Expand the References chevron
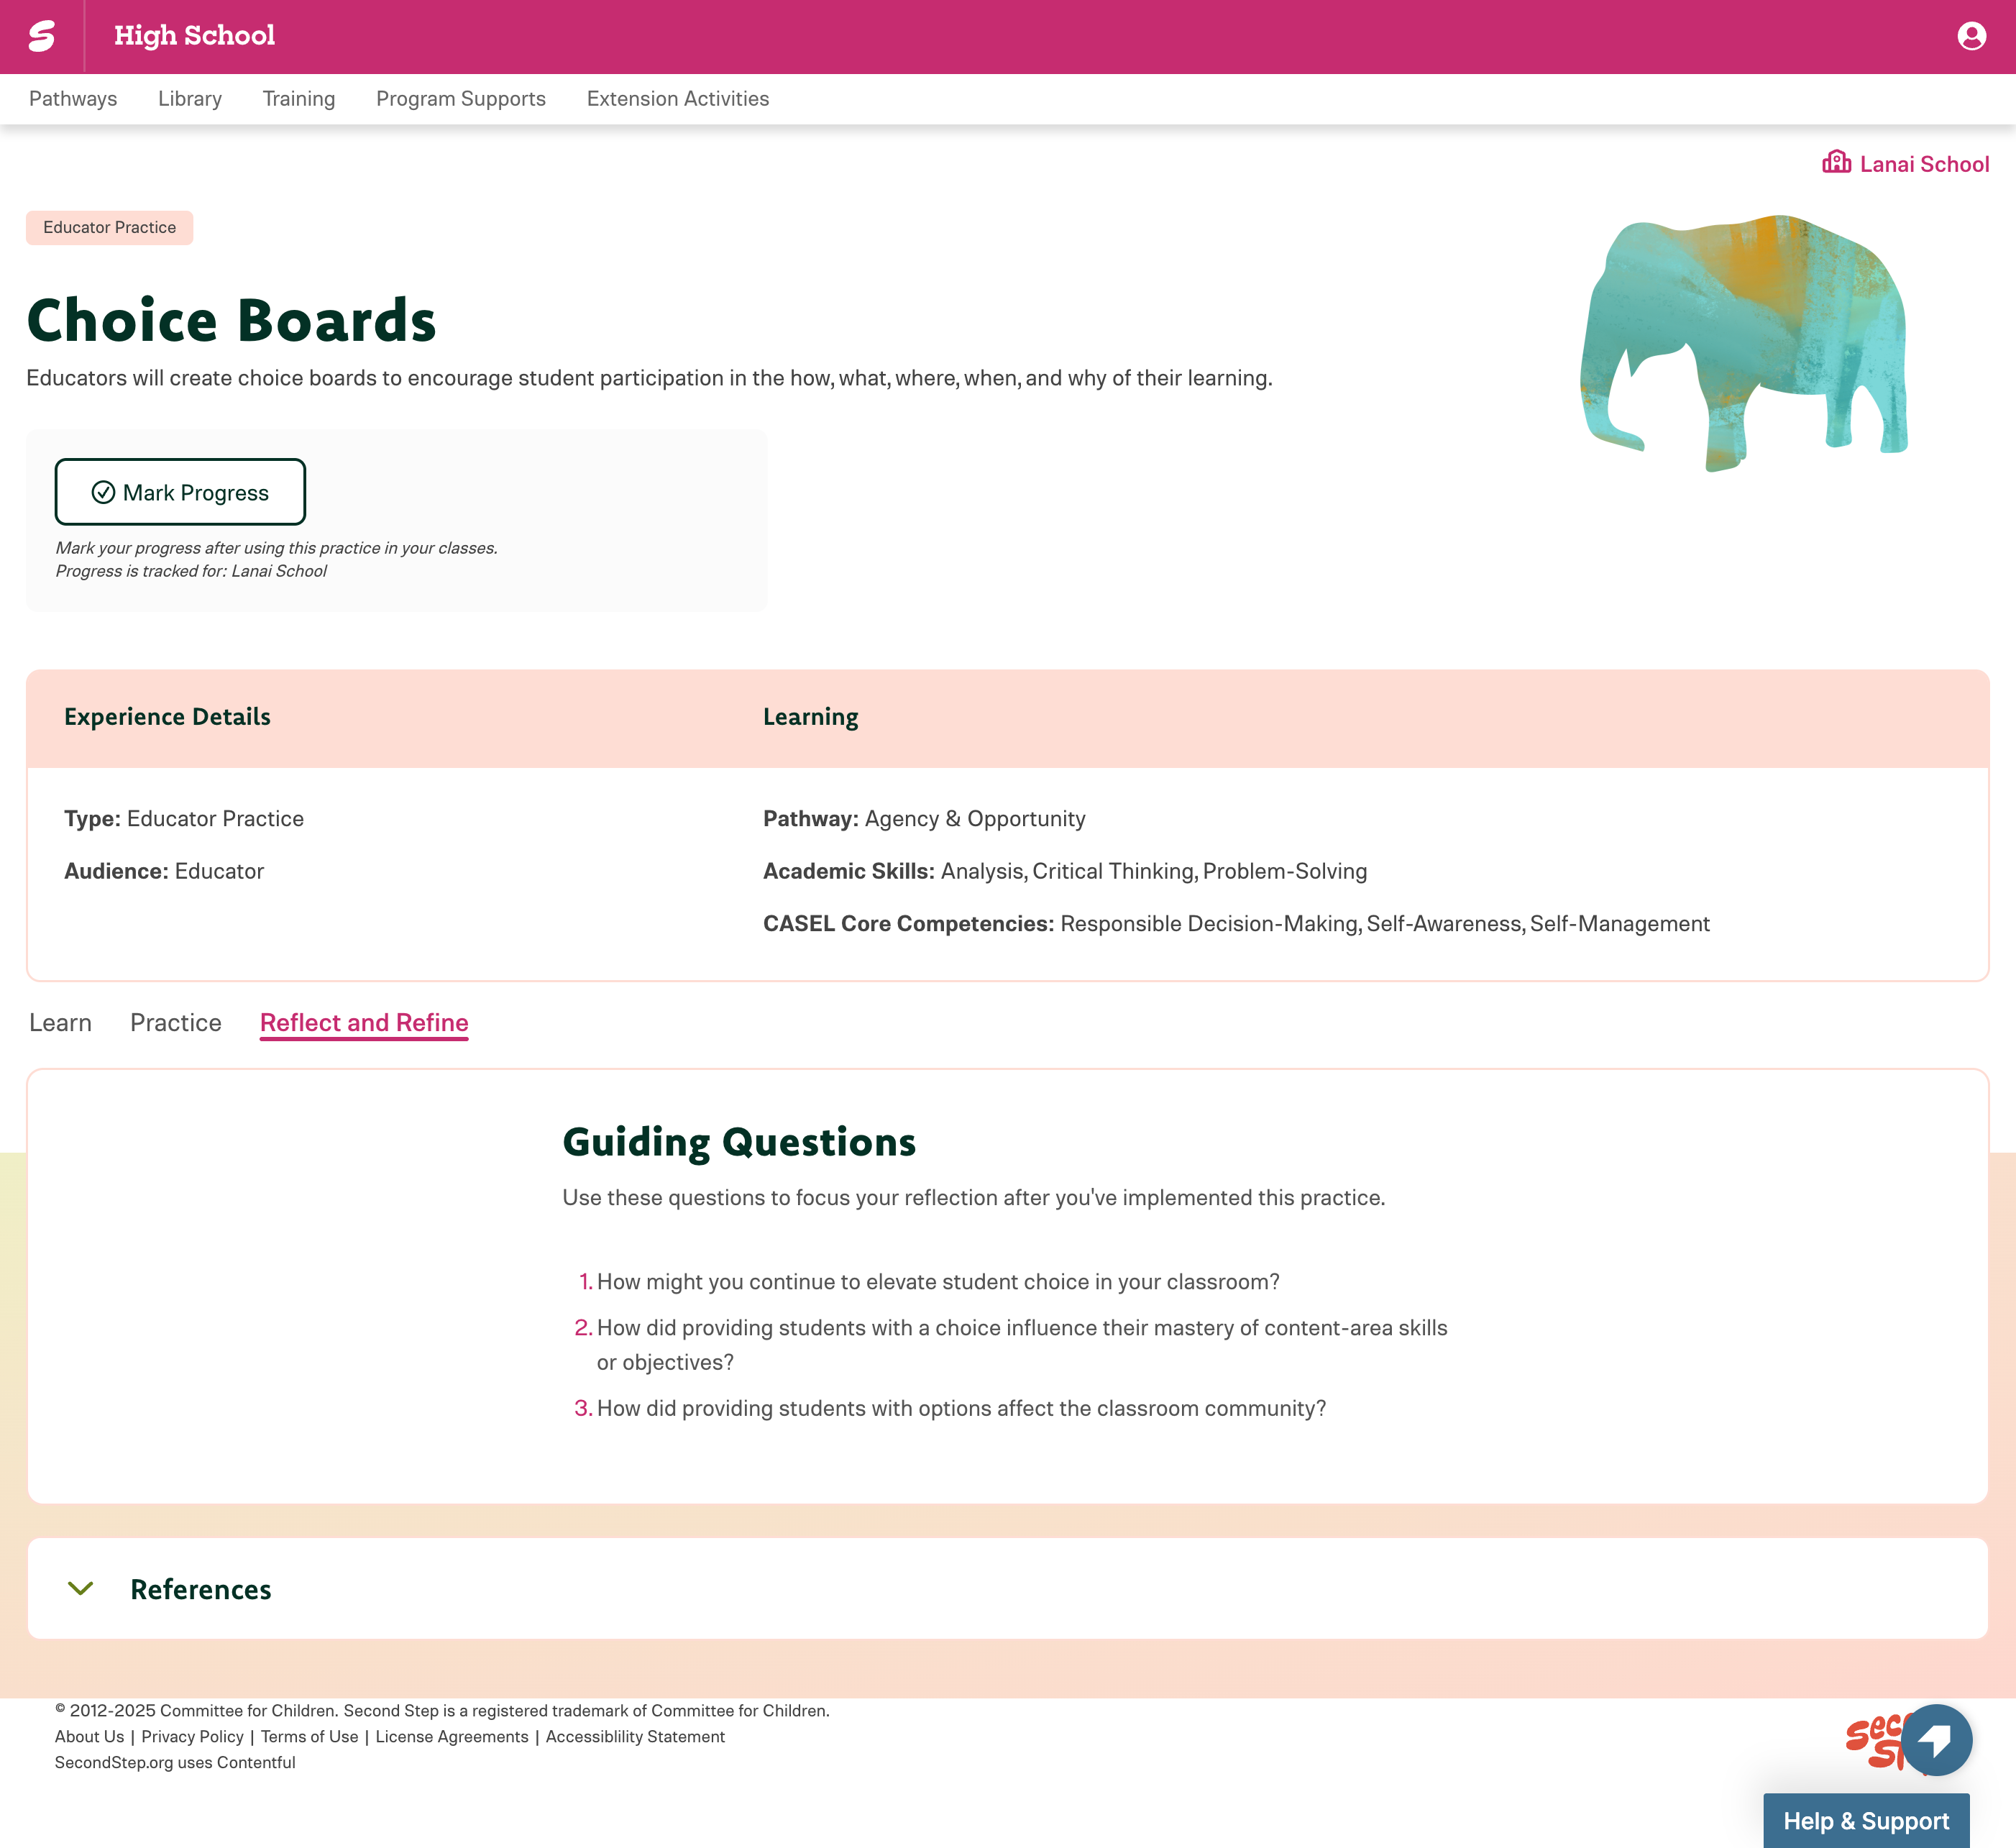Viewport: 2016px width, 1848px height. (x=80, y=1588)
